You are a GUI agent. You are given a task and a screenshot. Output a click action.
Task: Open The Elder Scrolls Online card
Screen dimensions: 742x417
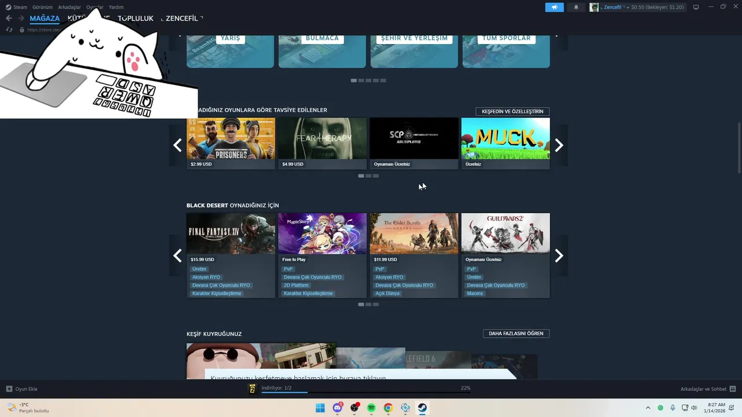click(414, 255)
